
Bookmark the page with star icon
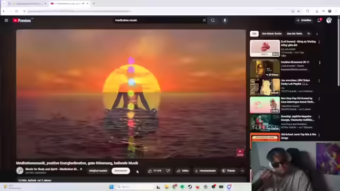tap(299, 11)
